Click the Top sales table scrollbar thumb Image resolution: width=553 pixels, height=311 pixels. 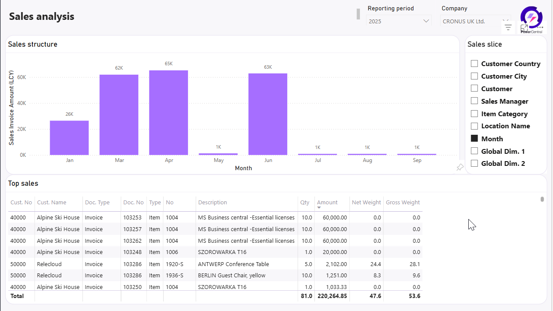pos(542,199)
